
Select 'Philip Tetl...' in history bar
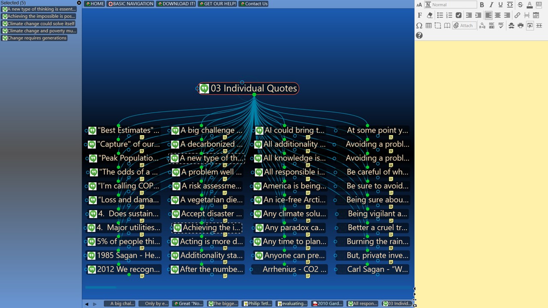257,304
